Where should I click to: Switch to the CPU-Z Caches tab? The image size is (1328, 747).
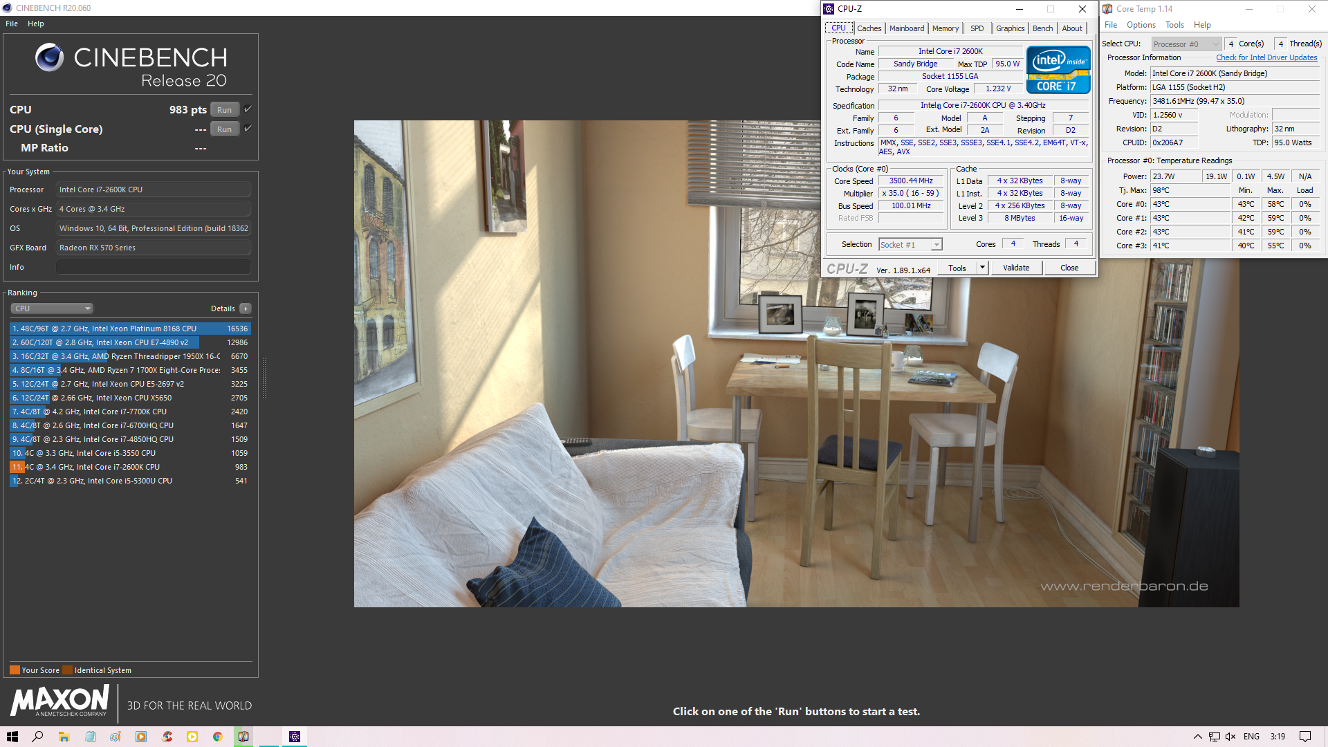[869, 28]
